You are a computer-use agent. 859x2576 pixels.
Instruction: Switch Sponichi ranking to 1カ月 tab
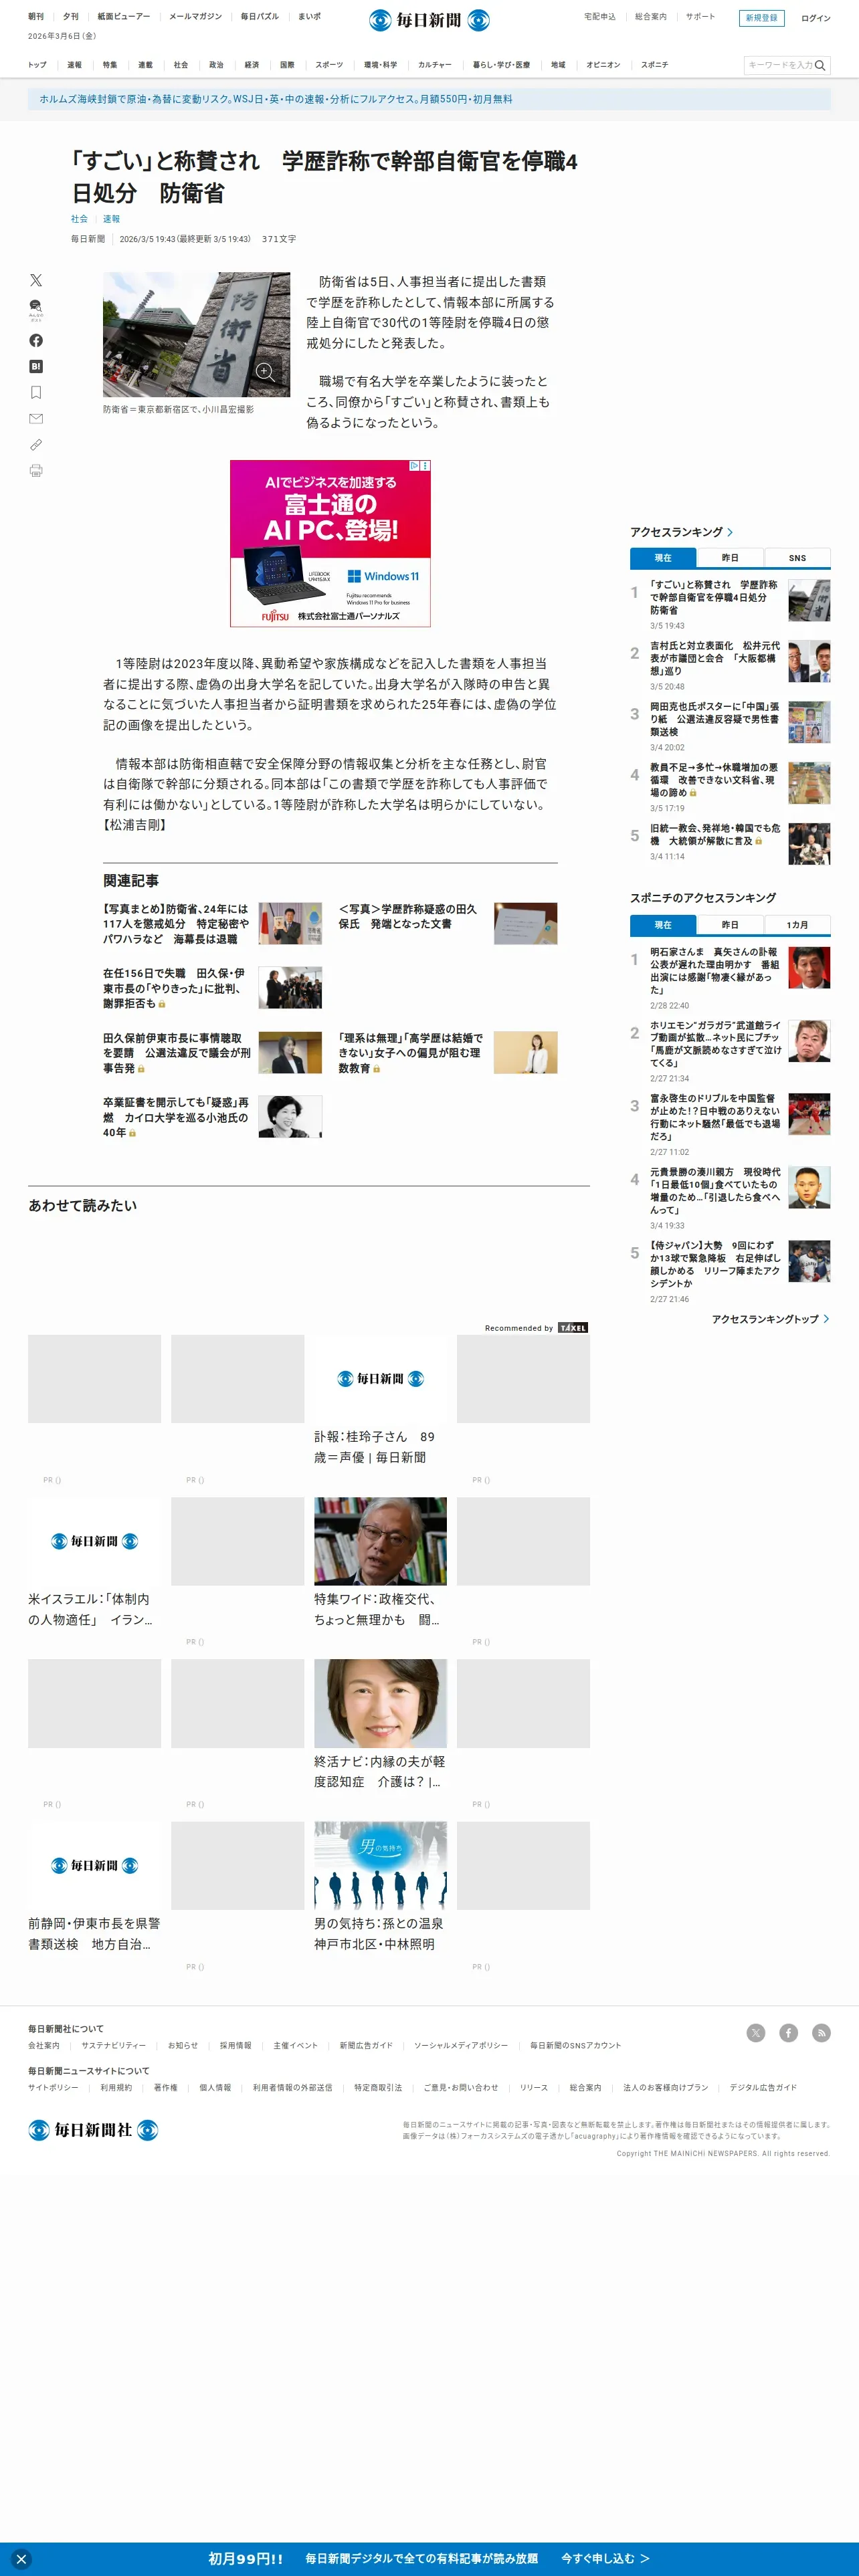(797, 925)
